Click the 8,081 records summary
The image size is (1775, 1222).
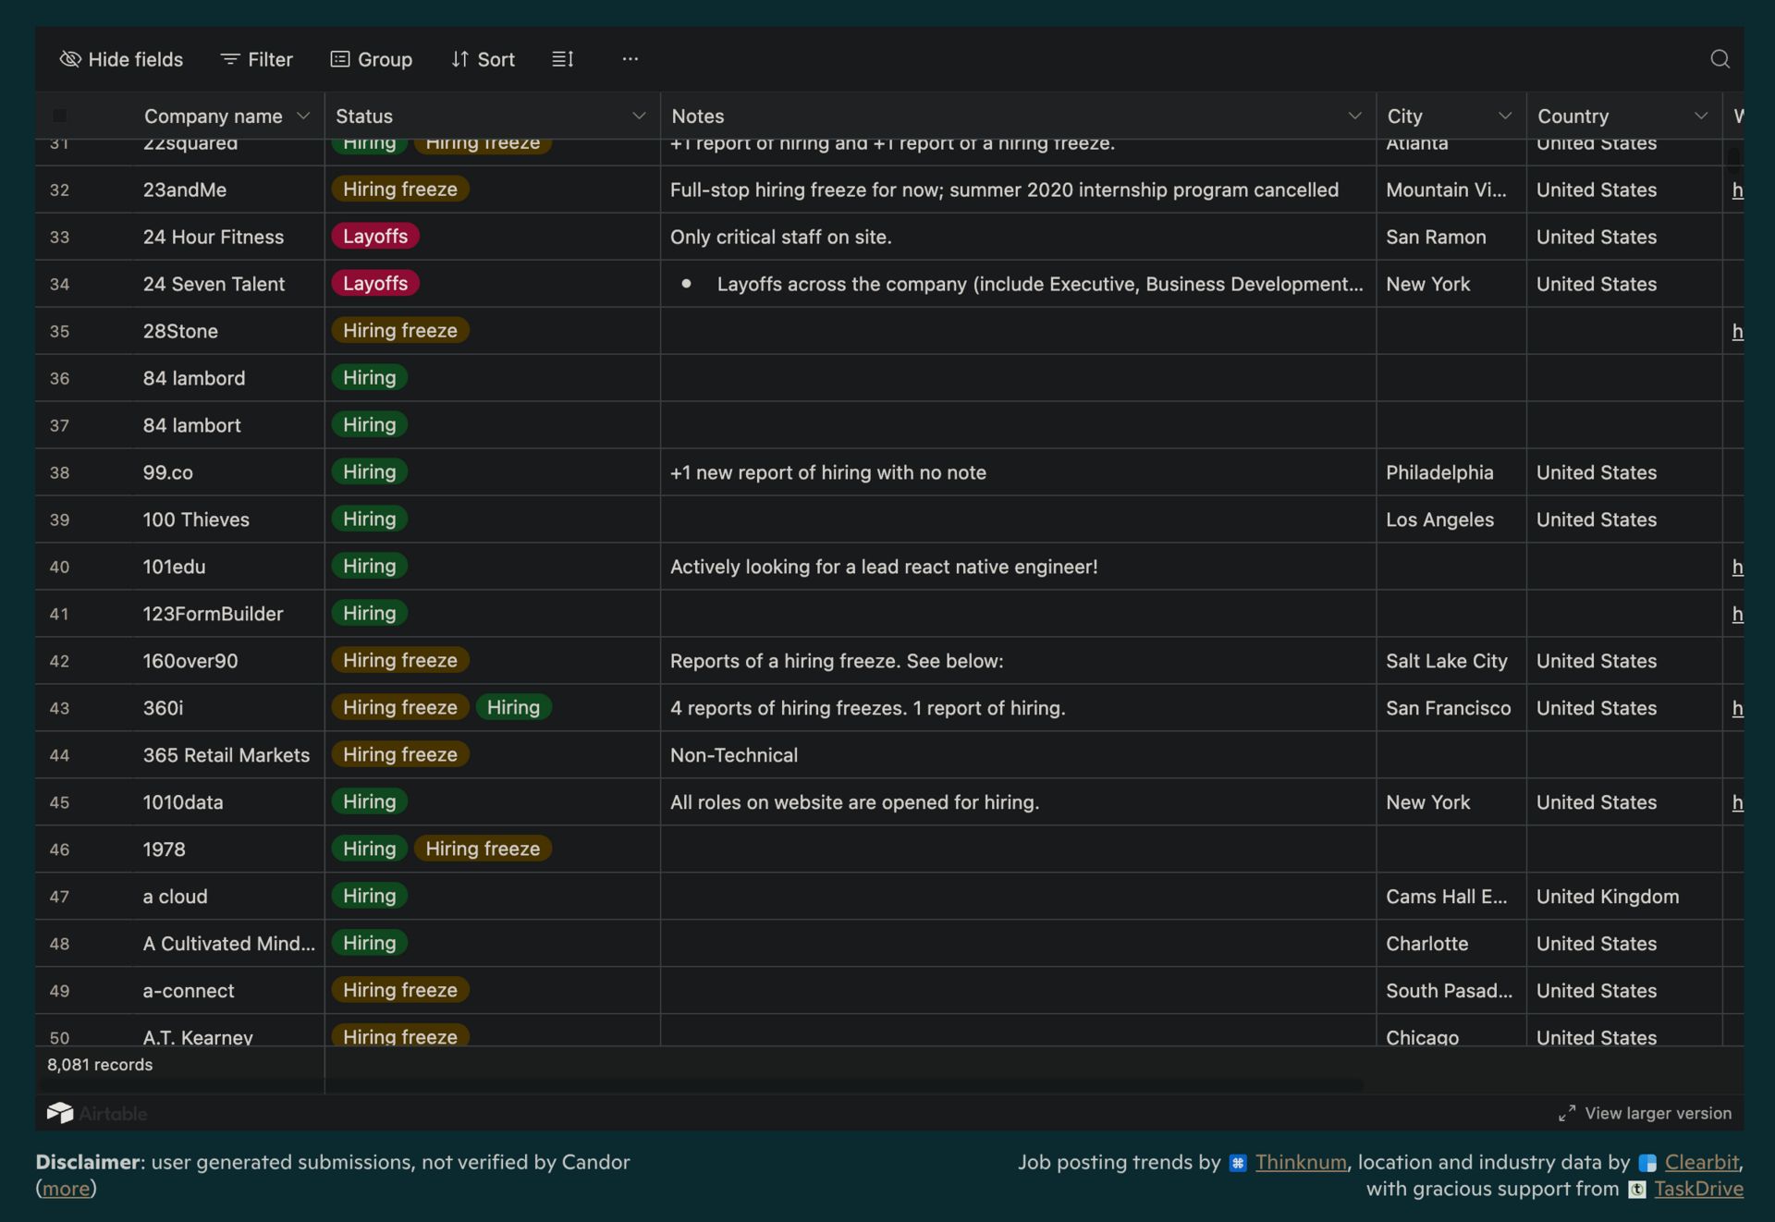(100, 1064)
